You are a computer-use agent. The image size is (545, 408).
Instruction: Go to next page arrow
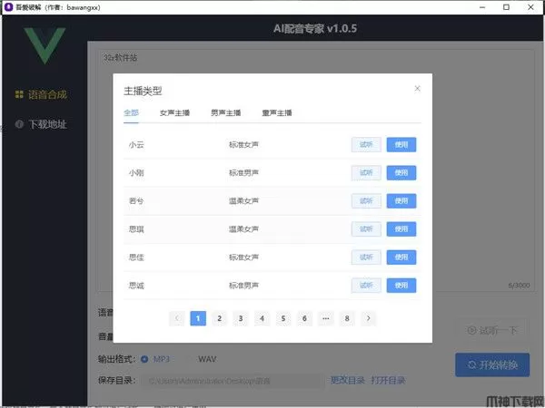(x=369, y=318)
